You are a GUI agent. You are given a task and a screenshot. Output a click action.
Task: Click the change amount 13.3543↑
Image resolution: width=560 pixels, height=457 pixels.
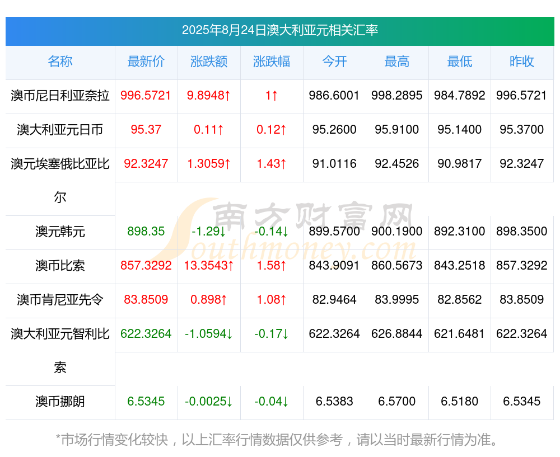click(x=209, y=266)
